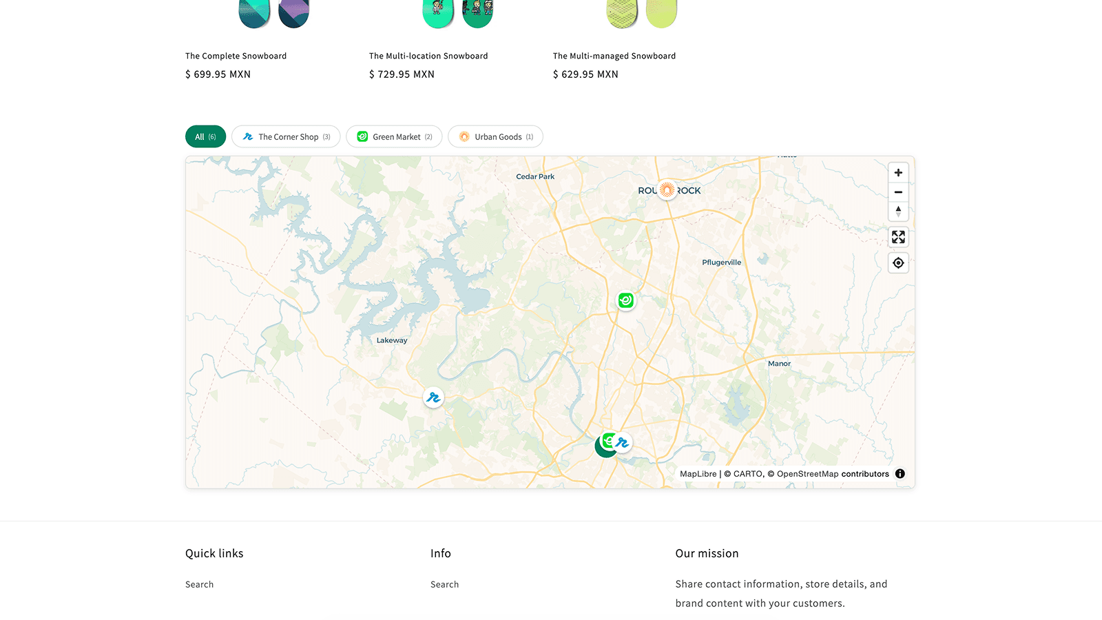View The Multi-location Snowboard image

coord(457,14)
